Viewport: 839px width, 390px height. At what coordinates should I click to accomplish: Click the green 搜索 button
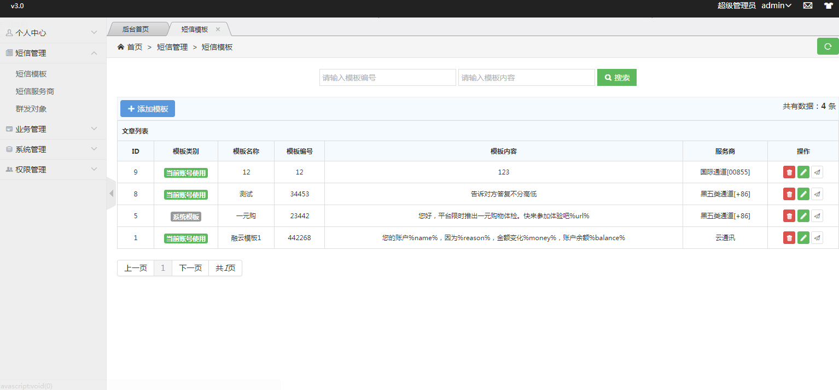616,78
